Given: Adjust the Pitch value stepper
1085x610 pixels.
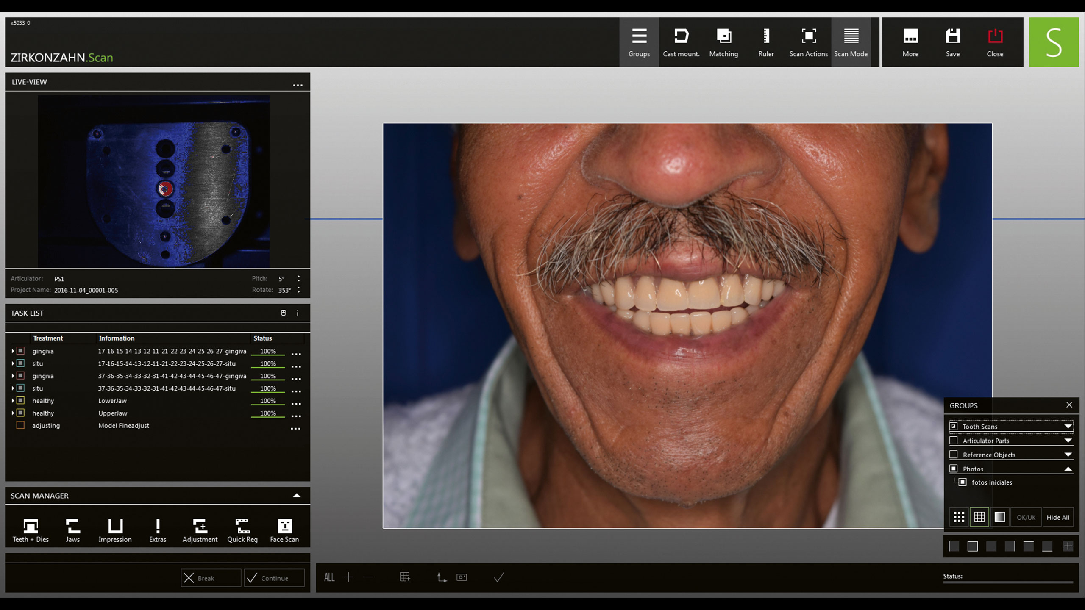Looking at the screenshot, I should 299,278.
